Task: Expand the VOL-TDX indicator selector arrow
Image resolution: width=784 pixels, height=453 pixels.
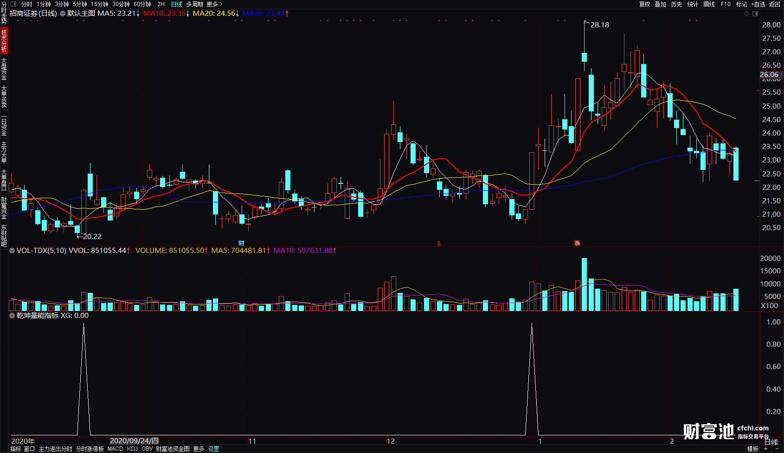Action: coord(12,251)
